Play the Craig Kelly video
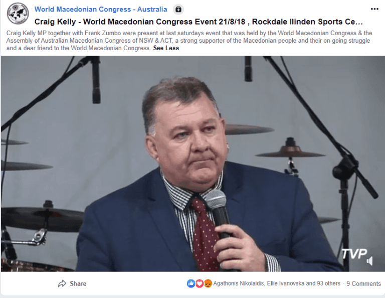Screen dimensions: 385x298 192,164
